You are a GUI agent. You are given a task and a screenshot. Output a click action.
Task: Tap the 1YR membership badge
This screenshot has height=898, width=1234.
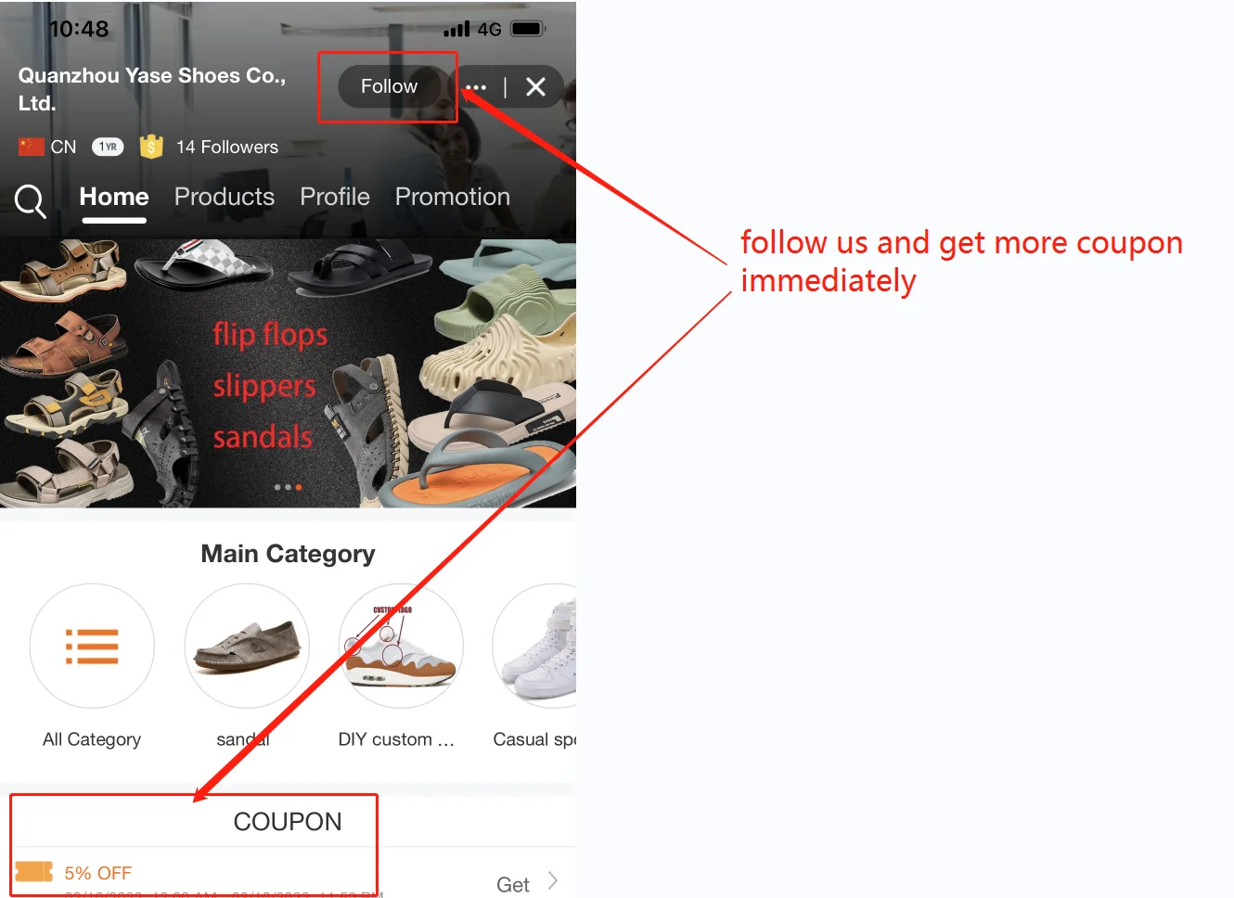pyautogui.click(x=108, y=147)
